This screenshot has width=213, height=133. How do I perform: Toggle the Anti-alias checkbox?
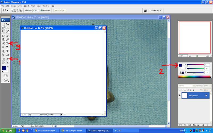42,10
